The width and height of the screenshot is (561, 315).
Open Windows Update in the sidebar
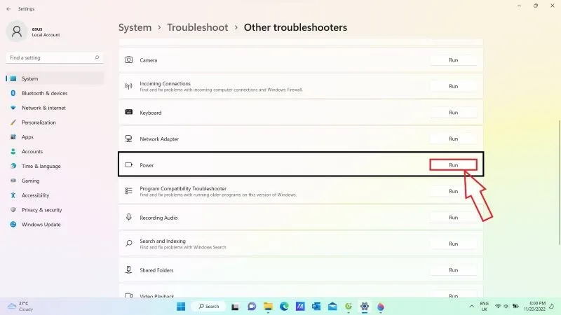click(41, 225)
